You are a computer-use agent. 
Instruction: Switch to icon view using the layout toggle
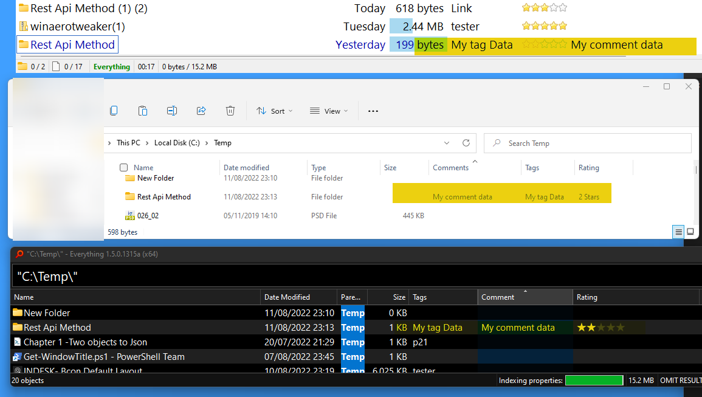pyautogui.click(x=690, y=232)
